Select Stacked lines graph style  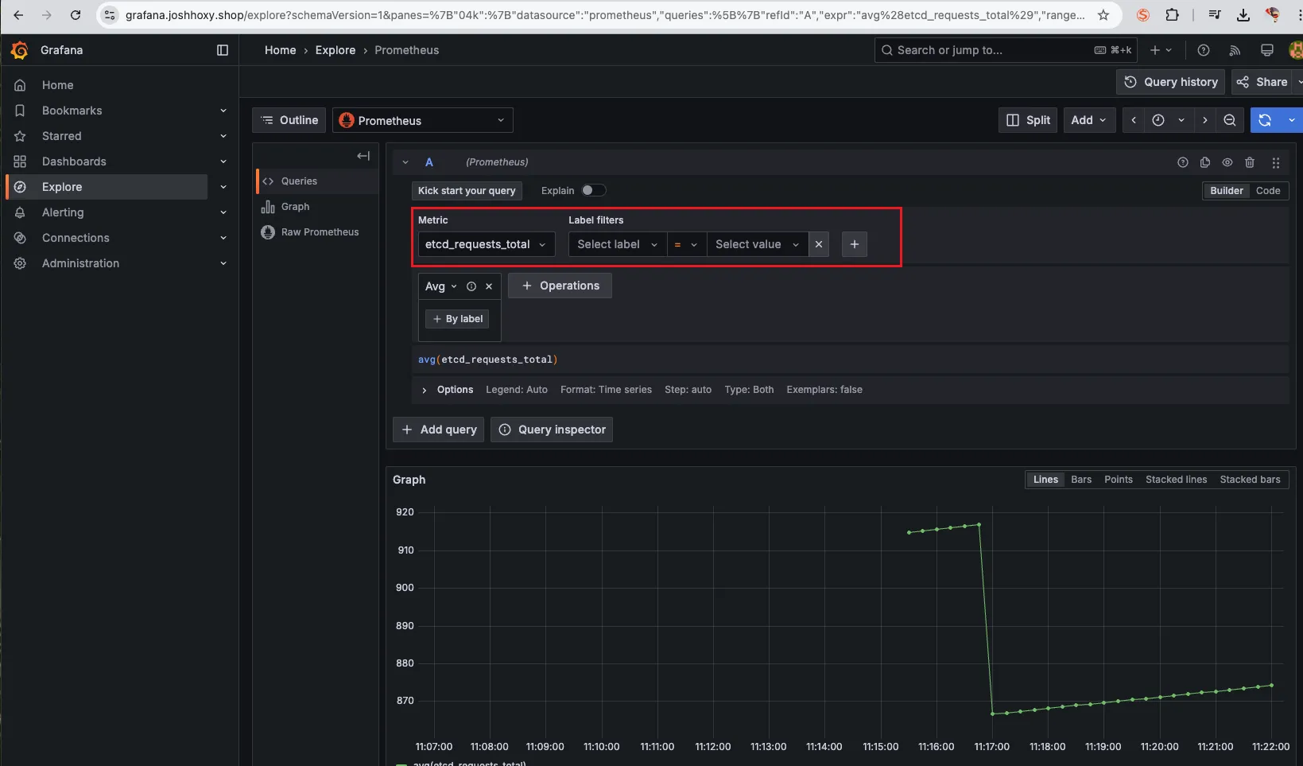click(1176, 480)
